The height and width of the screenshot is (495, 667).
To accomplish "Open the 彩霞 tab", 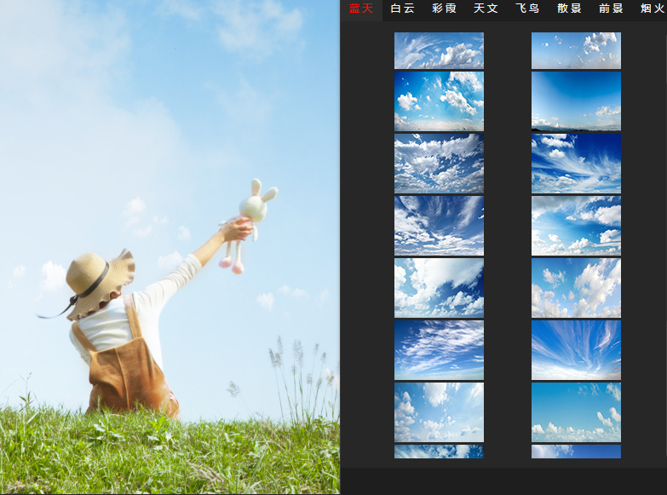I will [444, 9].
